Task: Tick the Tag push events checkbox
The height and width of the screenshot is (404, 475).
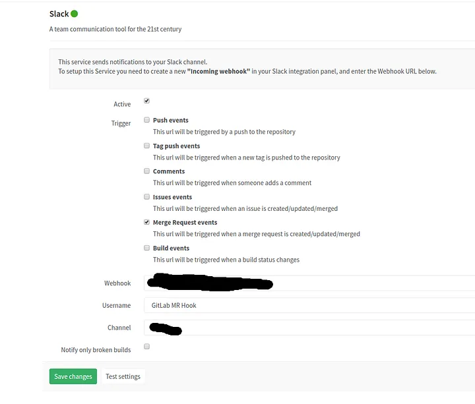Action: coord(146,146)
